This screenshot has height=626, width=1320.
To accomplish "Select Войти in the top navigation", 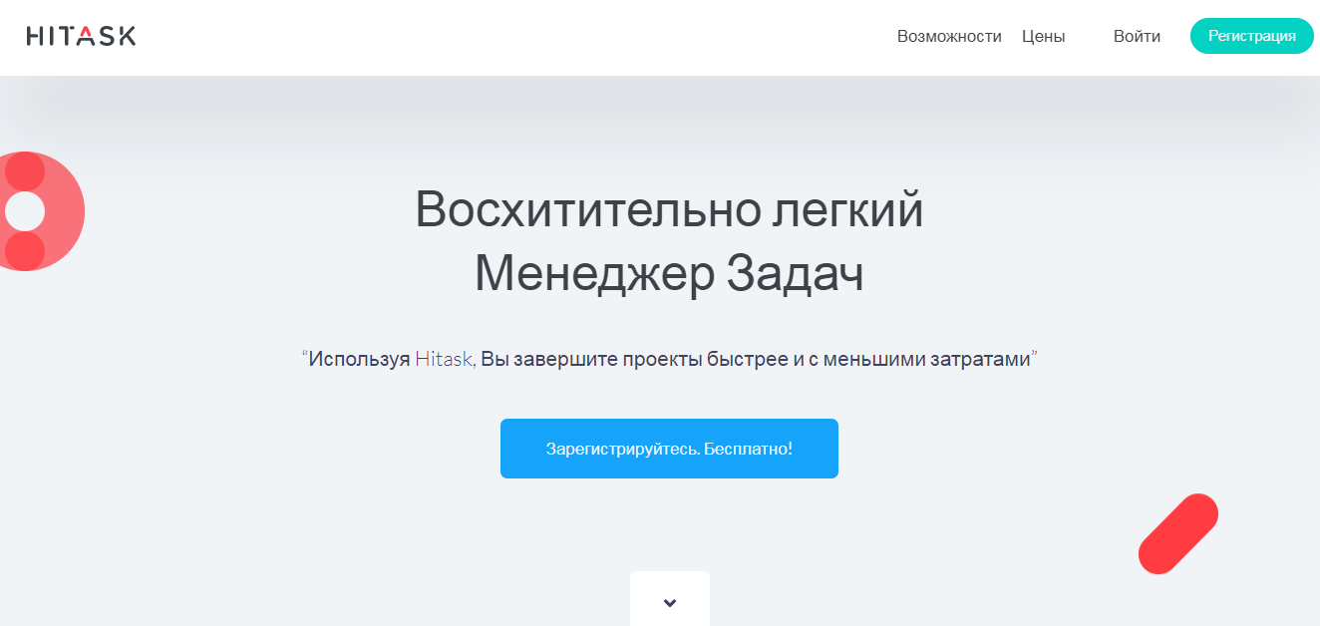I will [x=1137, y=36].
